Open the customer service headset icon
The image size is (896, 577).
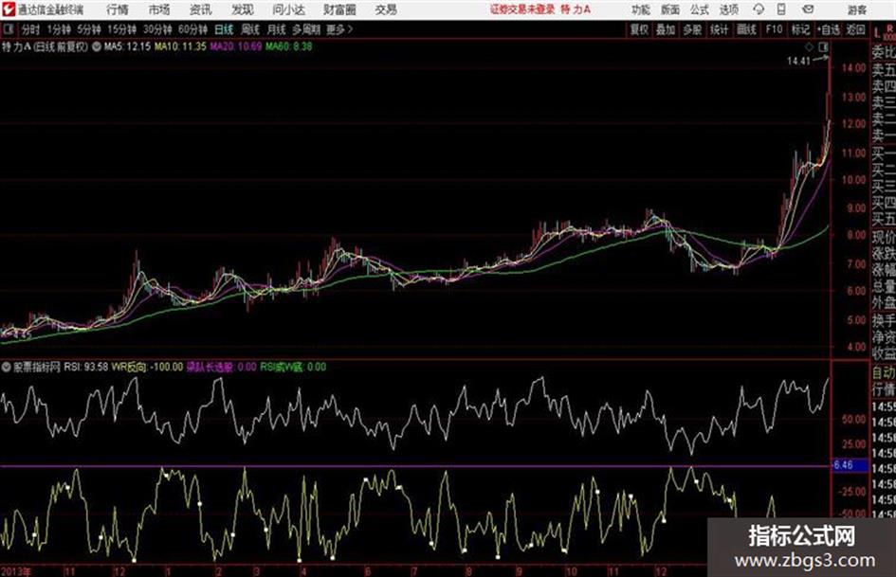pyautogui.click(x=759, y=9)
